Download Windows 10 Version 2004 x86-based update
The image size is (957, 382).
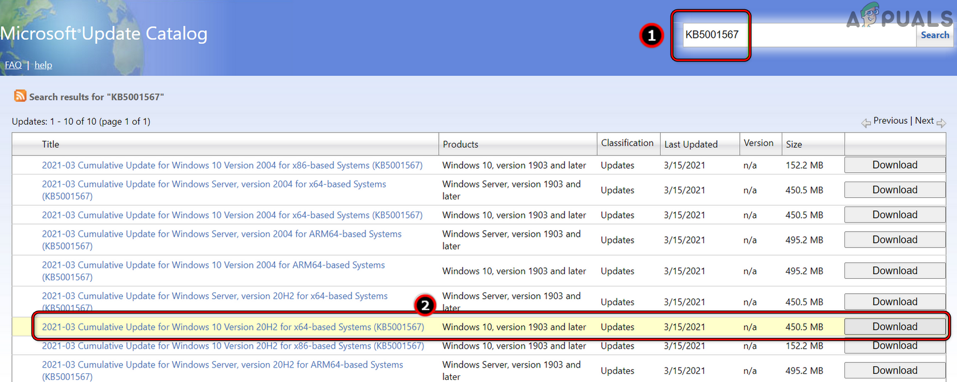tap(894, 165)
